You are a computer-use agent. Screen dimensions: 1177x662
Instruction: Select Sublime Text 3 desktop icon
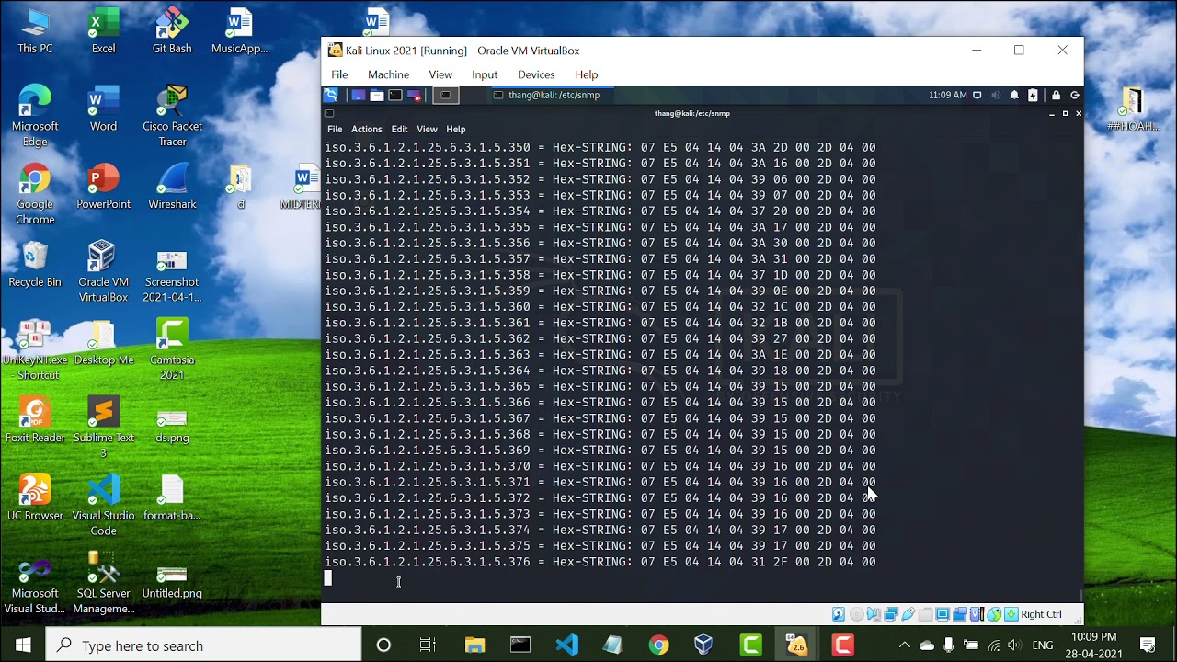point(103,428)
